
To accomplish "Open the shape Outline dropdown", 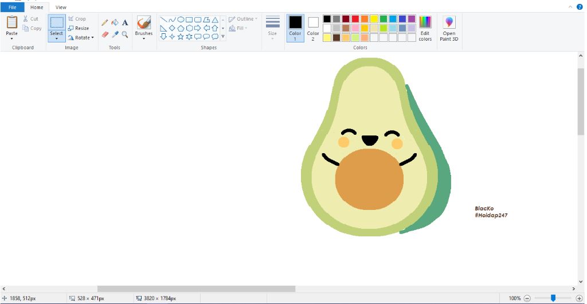I will point(243,19).
